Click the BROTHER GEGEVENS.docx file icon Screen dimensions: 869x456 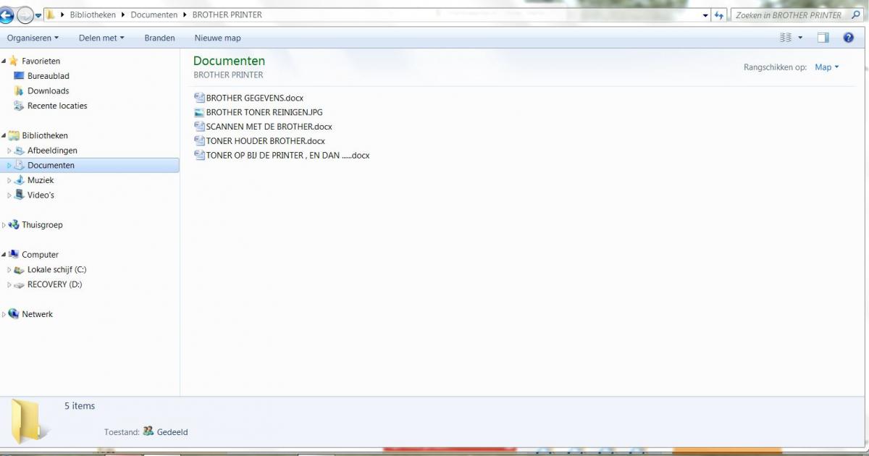200,98
